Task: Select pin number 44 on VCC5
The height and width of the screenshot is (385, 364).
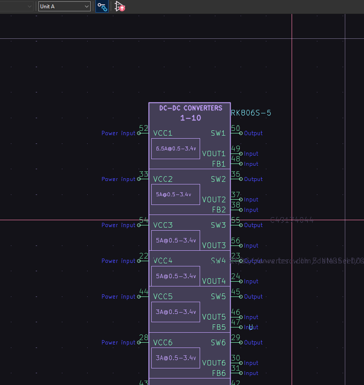Action: tap(143, 292)
